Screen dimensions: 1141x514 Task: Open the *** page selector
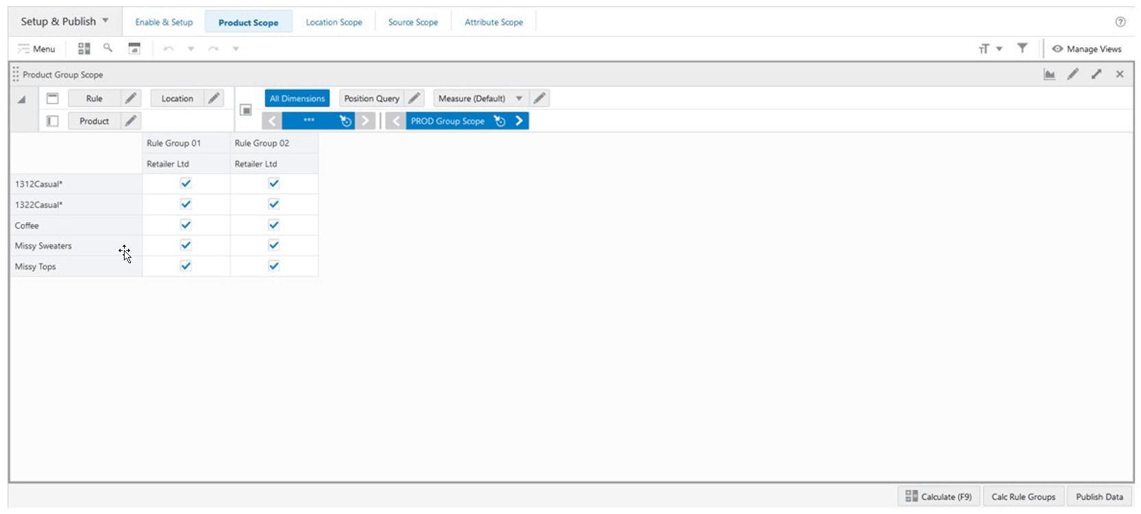[309, 121]
